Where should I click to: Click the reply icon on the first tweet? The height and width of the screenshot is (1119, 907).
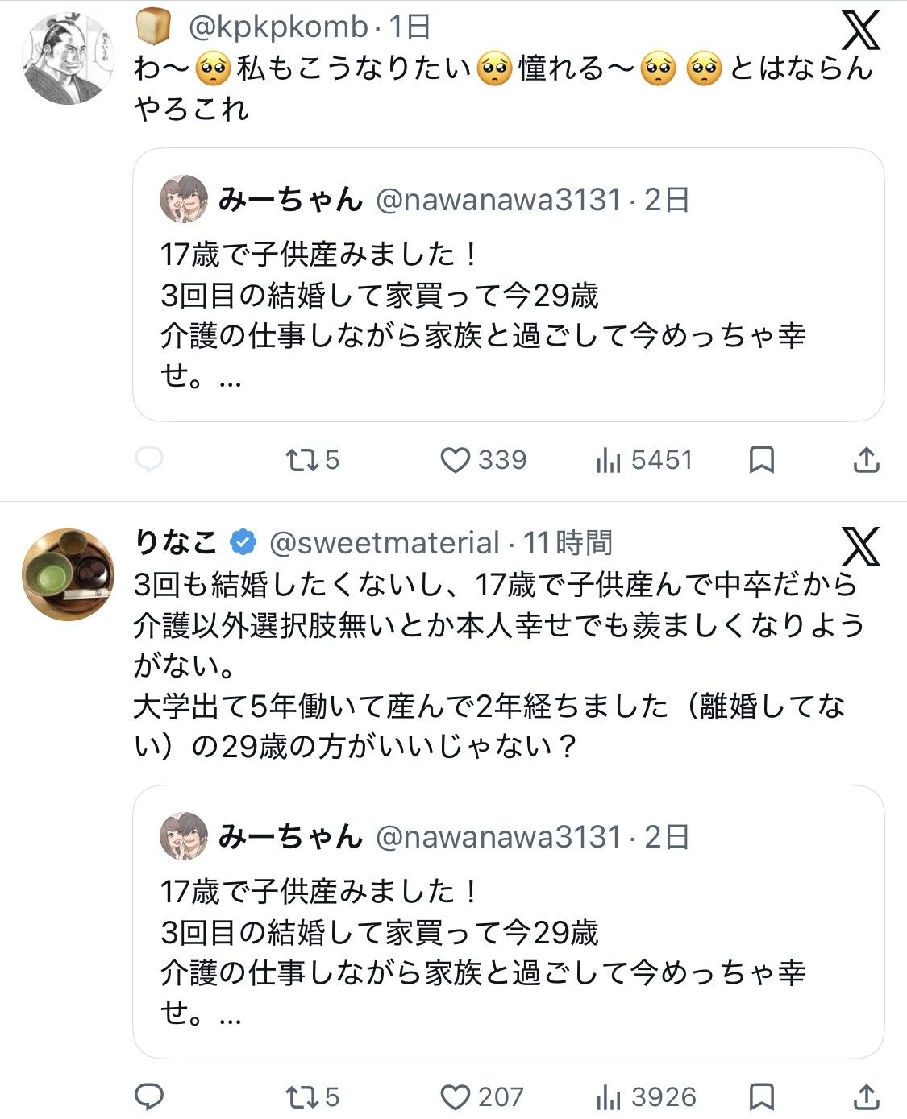tap(149, 460)
